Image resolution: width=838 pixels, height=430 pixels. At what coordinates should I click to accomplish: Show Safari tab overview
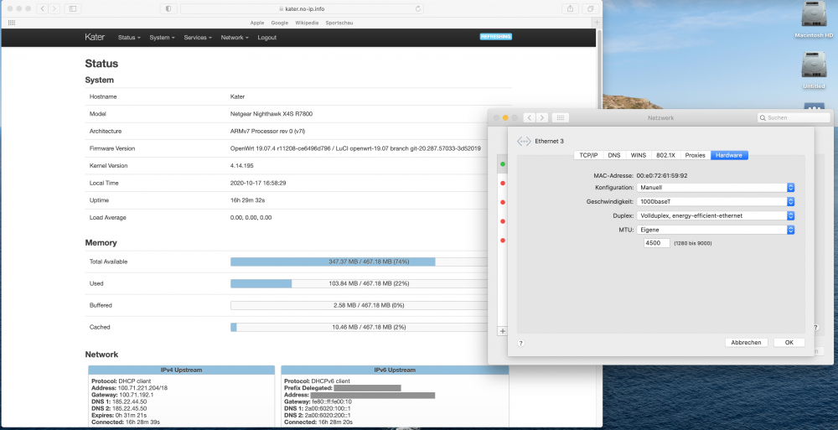pos(590,8)
